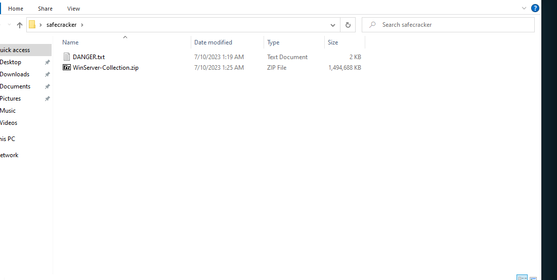Click the 1,494,688 KB size cell
The height and width of the screenshot is (280, 557).
coord(345,67)
